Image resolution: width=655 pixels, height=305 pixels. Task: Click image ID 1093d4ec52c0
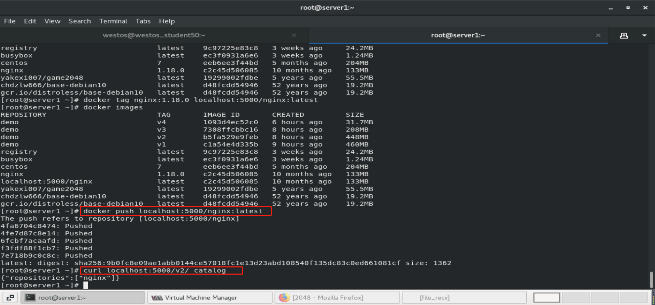(x=231, y=122)
